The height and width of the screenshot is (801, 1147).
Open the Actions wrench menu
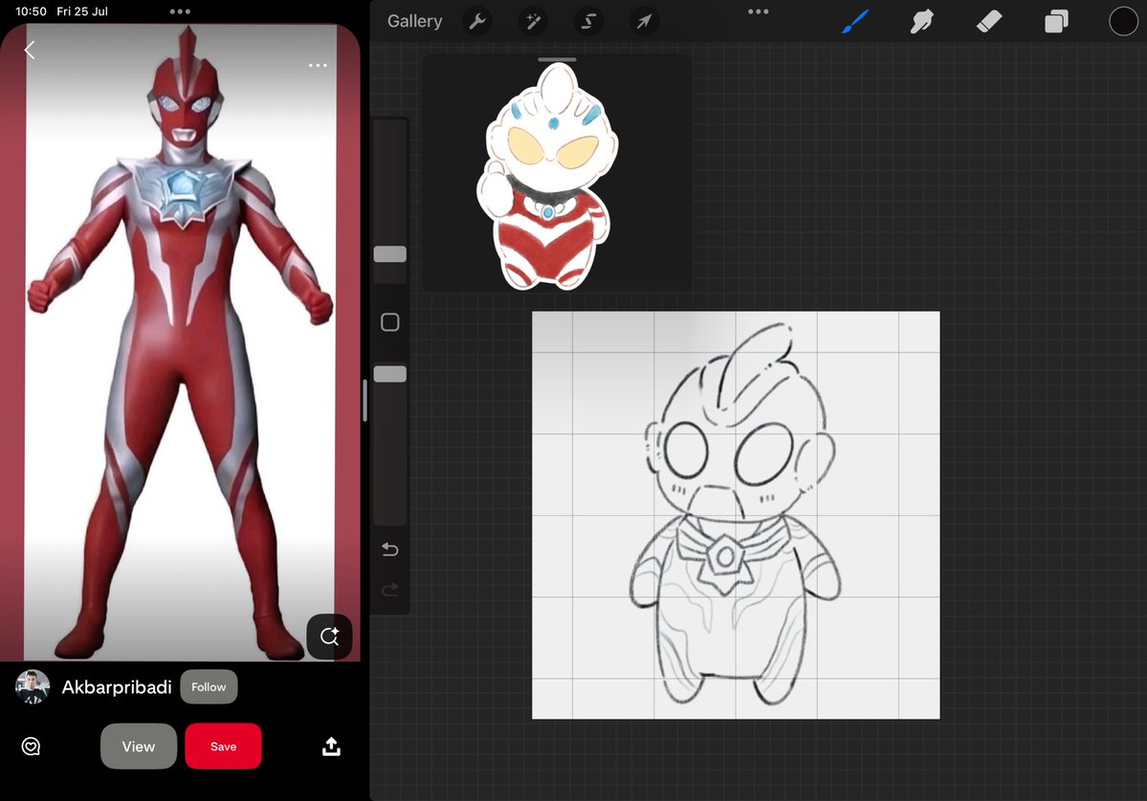click(477, 21)
